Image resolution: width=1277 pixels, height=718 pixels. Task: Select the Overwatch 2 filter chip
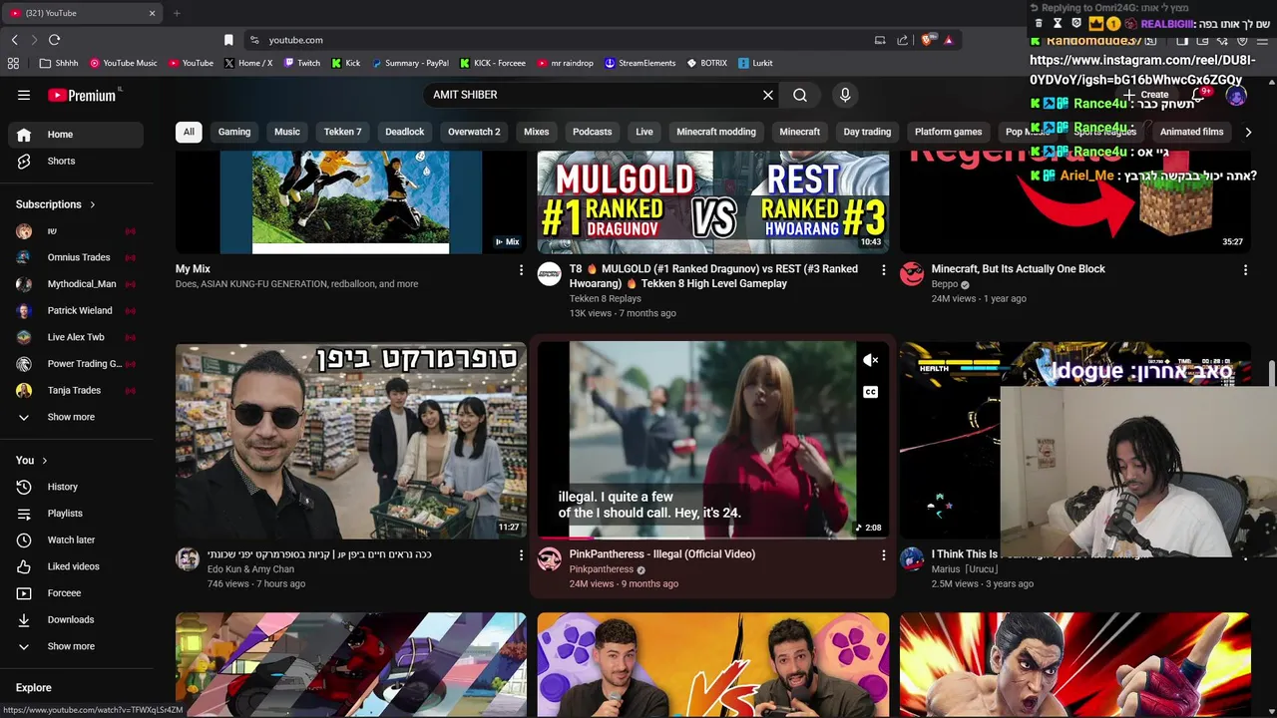point(474,132)
